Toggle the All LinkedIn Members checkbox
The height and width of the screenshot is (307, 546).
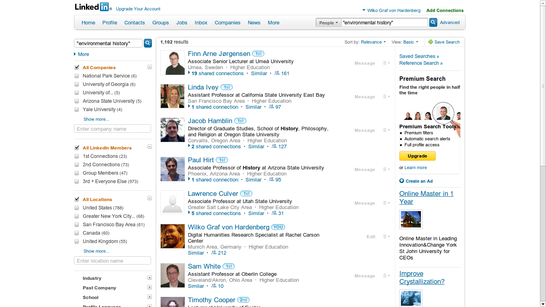click(77, 148)
